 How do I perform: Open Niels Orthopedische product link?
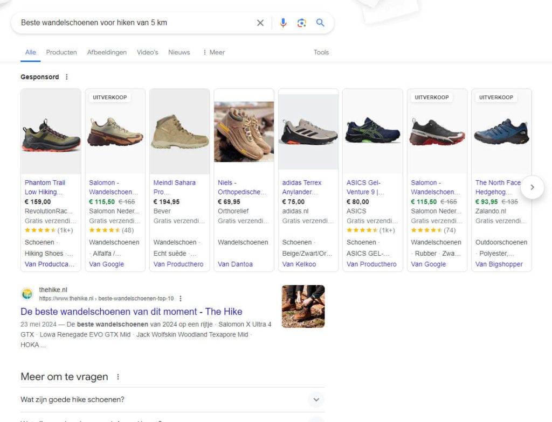[x=242, y=187]
